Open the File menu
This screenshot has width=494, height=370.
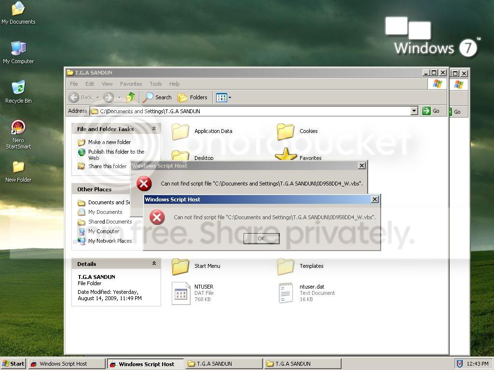pyautogui.click(x=74, y=84)
